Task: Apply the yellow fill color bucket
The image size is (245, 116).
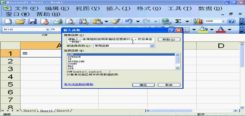Action: (203, 29)
